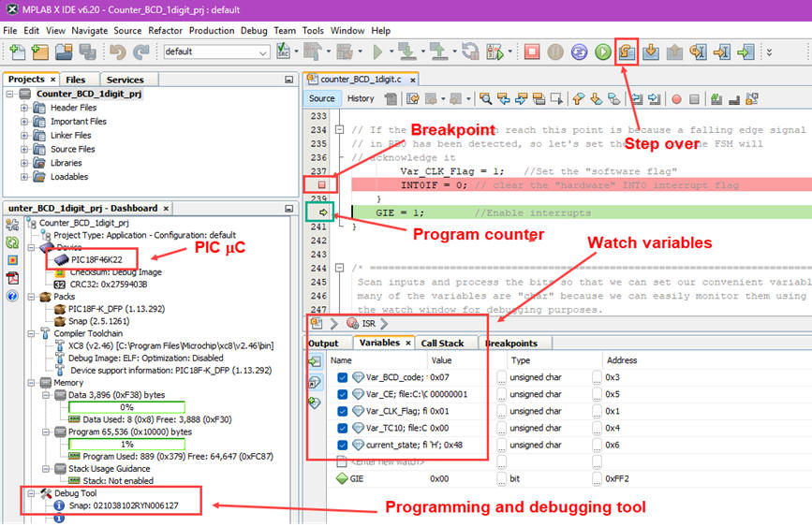Open the File menu

point(10,31)
